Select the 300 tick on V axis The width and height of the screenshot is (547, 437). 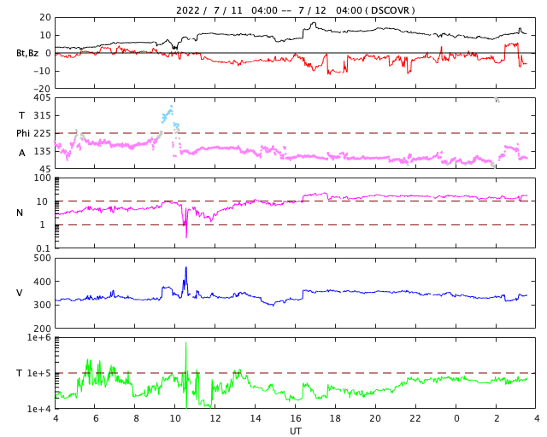pos(42,305)
